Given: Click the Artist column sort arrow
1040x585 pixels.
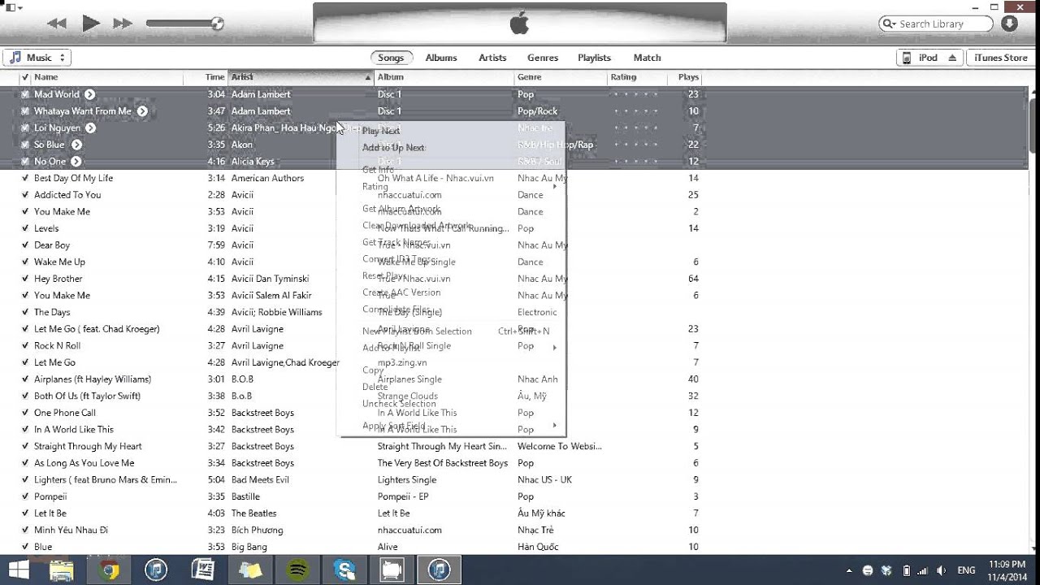Looking at the screenshot, I should click(367, 77).
